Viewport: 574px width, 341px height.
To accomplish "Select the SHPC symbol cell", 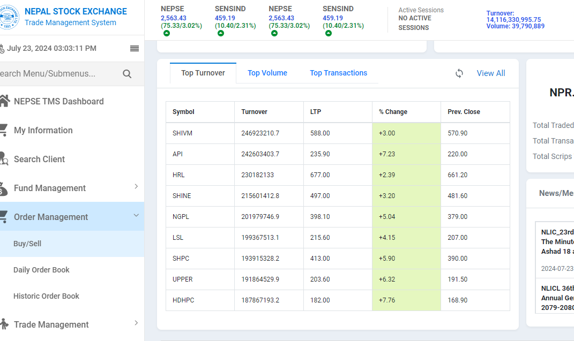I will [x=200, y=258].
